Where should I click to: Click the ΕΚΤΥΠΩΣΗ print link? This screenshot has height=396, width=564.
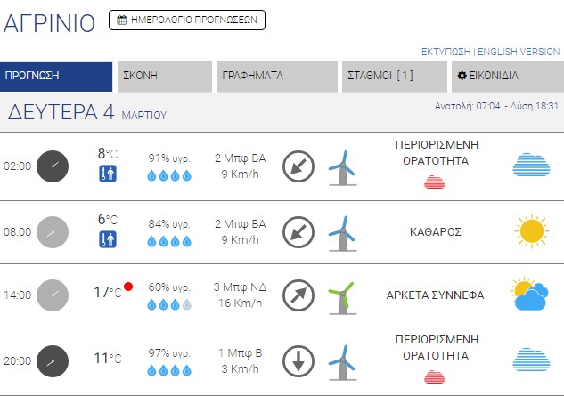coord(445,52)
